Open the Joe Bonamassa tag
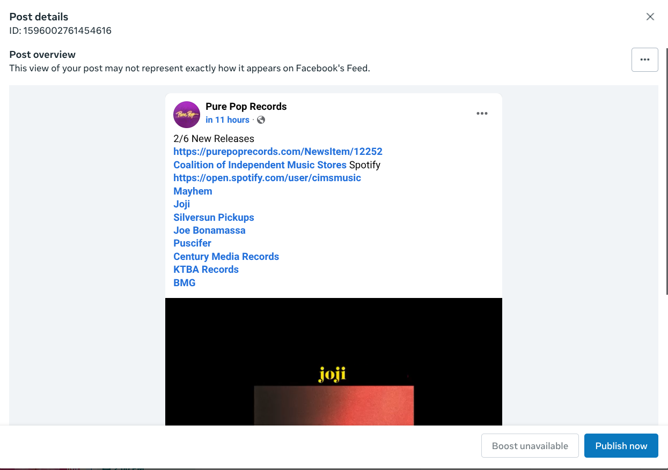 (209, 230)
